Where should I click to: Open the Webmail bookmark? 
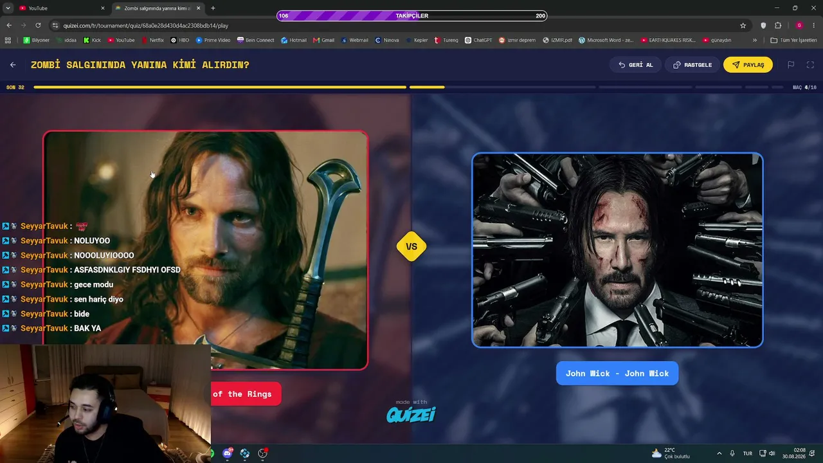coord(354,40)
